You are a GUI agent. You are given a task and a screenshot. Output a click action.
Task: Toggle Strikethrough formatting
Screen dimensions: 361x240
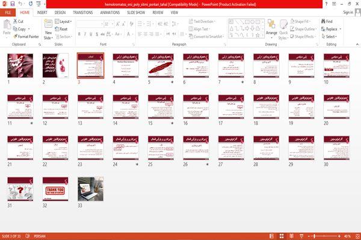click(x=103, y=34)
